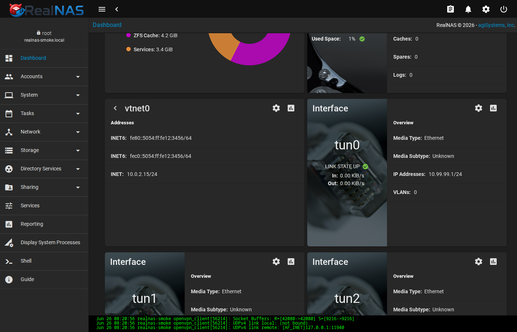
Task: Open the Shell page
Action: (44, 261)
